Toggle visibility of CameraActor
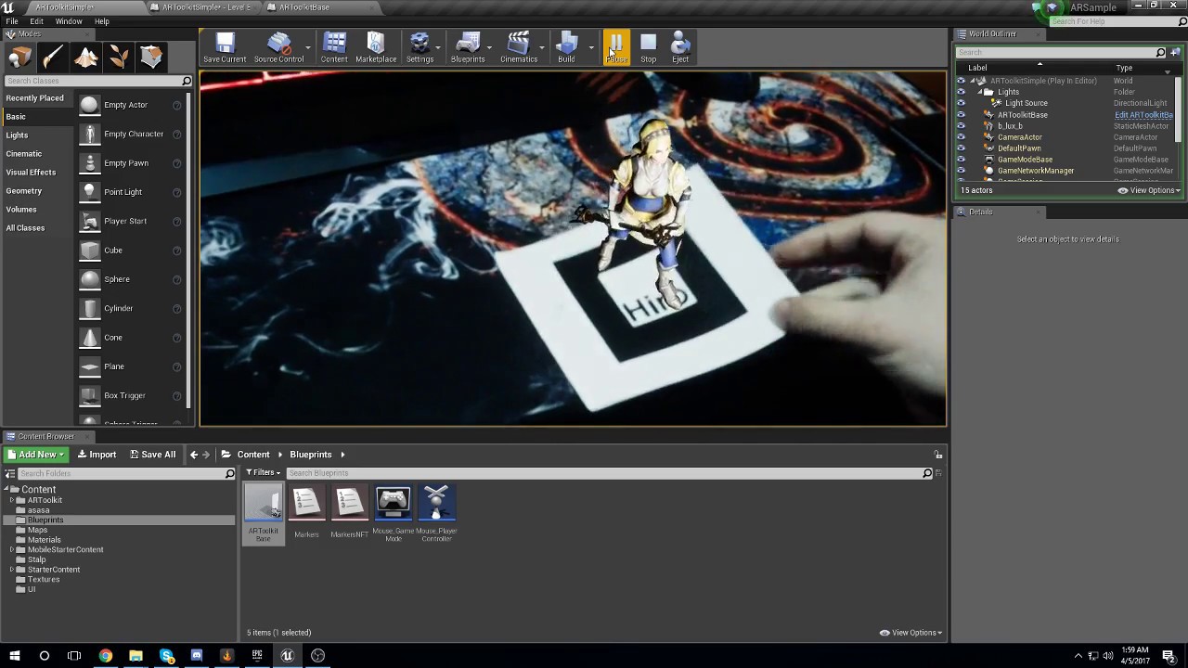 point(961,137)
